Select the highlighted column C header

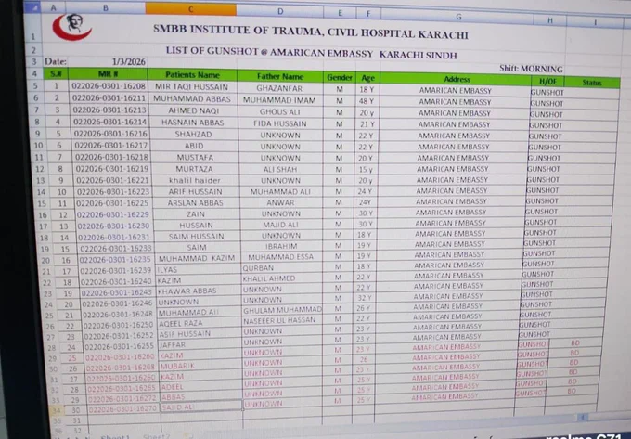click(191, 9)
